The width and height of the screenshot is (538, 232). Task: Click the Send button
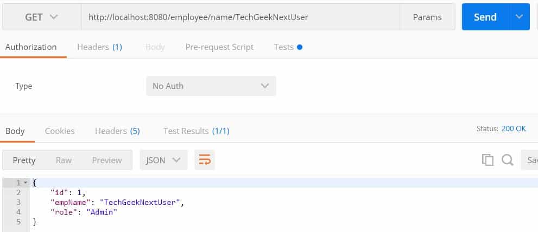486,17
